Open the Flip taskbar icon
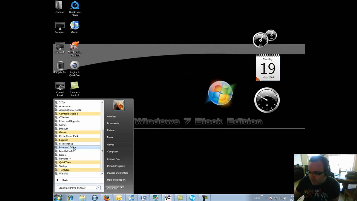The height and width of the screenshot is (201, 357). 192,198
